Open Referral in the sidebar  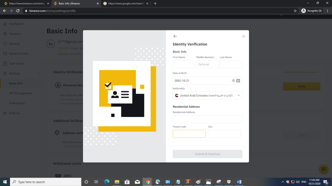click(x=14, y=113)
